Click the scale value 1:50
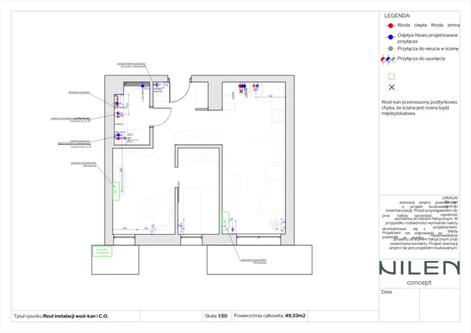This screenshot has width=471, height=333. pos(222,315)
